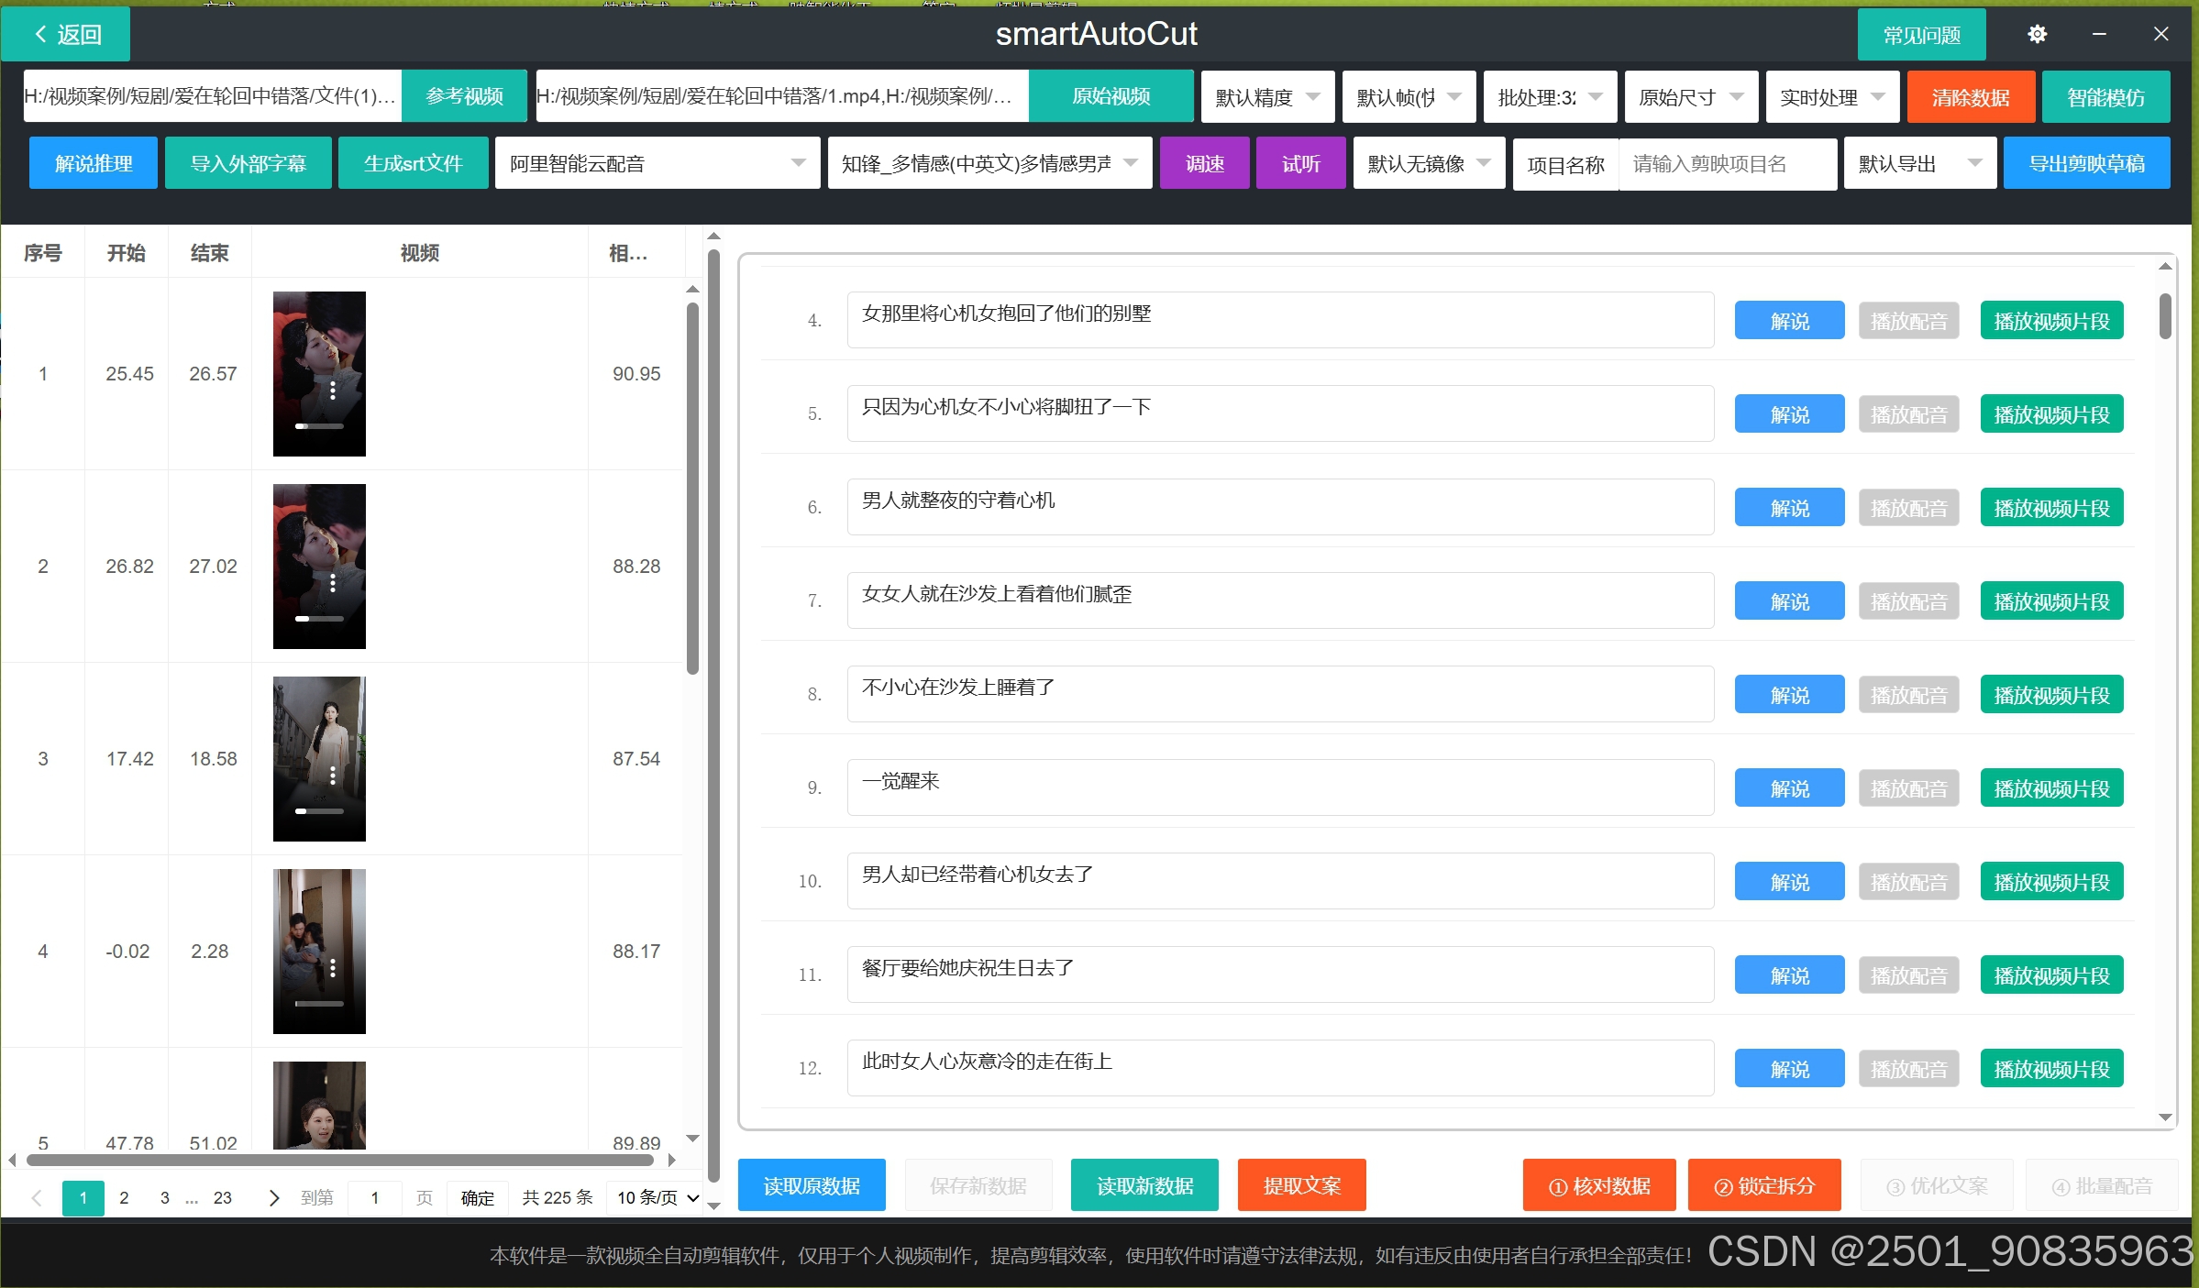
Task: Open settings via the gear icon
Action: 2037,35
